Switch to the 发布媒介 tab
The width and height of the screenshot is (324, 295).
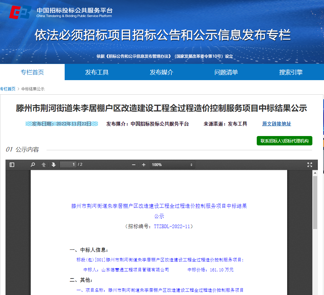tap(161, 72)
